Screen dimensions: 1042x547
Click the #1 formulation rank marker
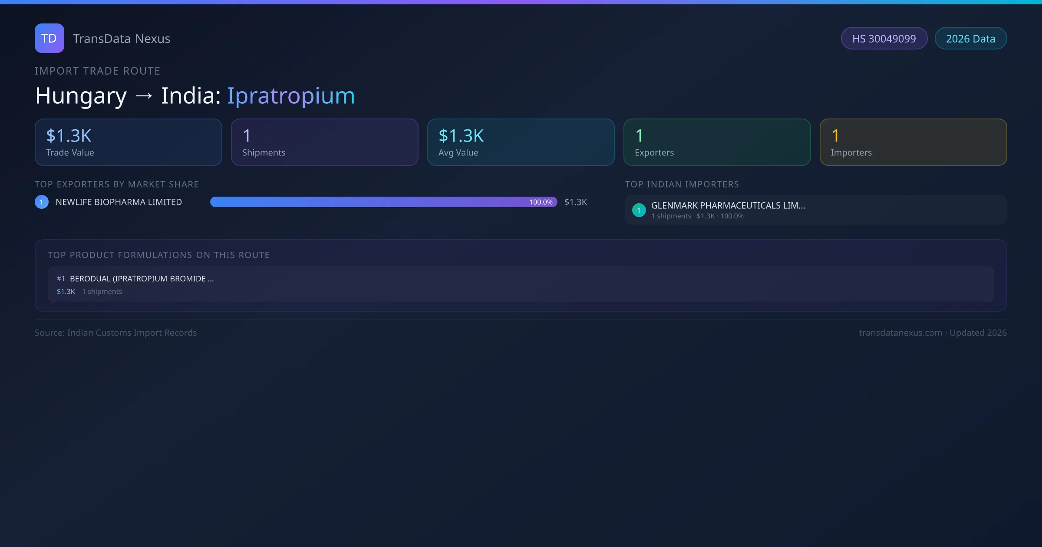60,279
